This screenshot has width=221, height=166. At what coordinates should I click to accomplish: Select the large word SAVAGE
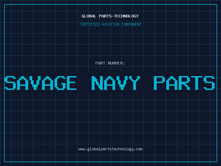click(x=41, y=83)
